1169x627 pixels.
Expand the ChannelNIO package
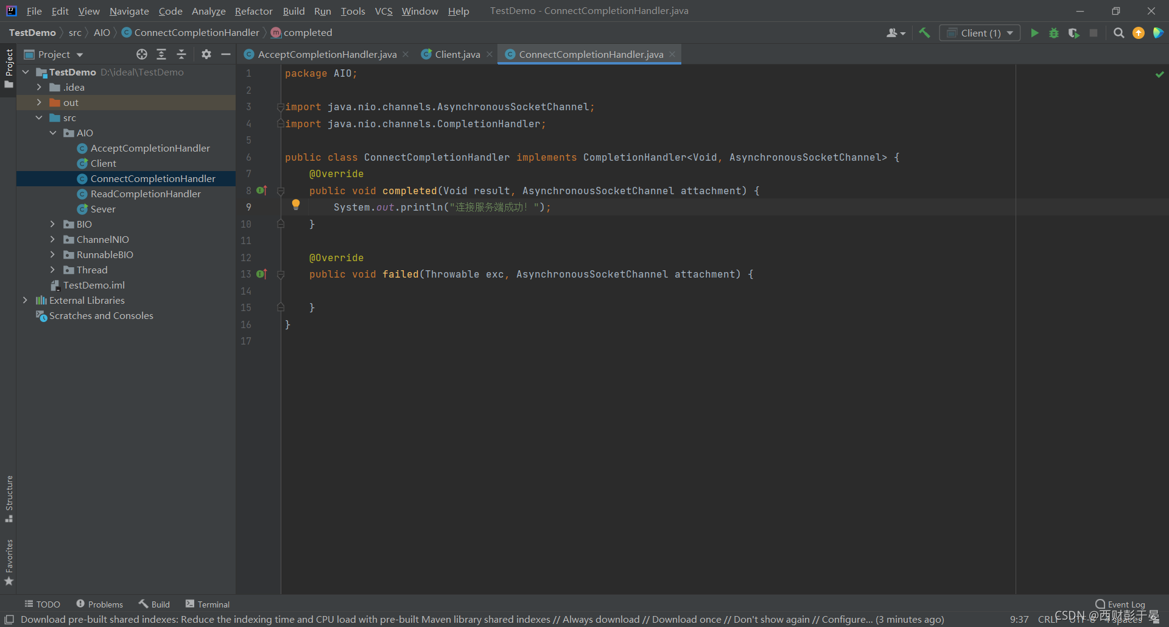pyautogui.click(x=53, y=239)
